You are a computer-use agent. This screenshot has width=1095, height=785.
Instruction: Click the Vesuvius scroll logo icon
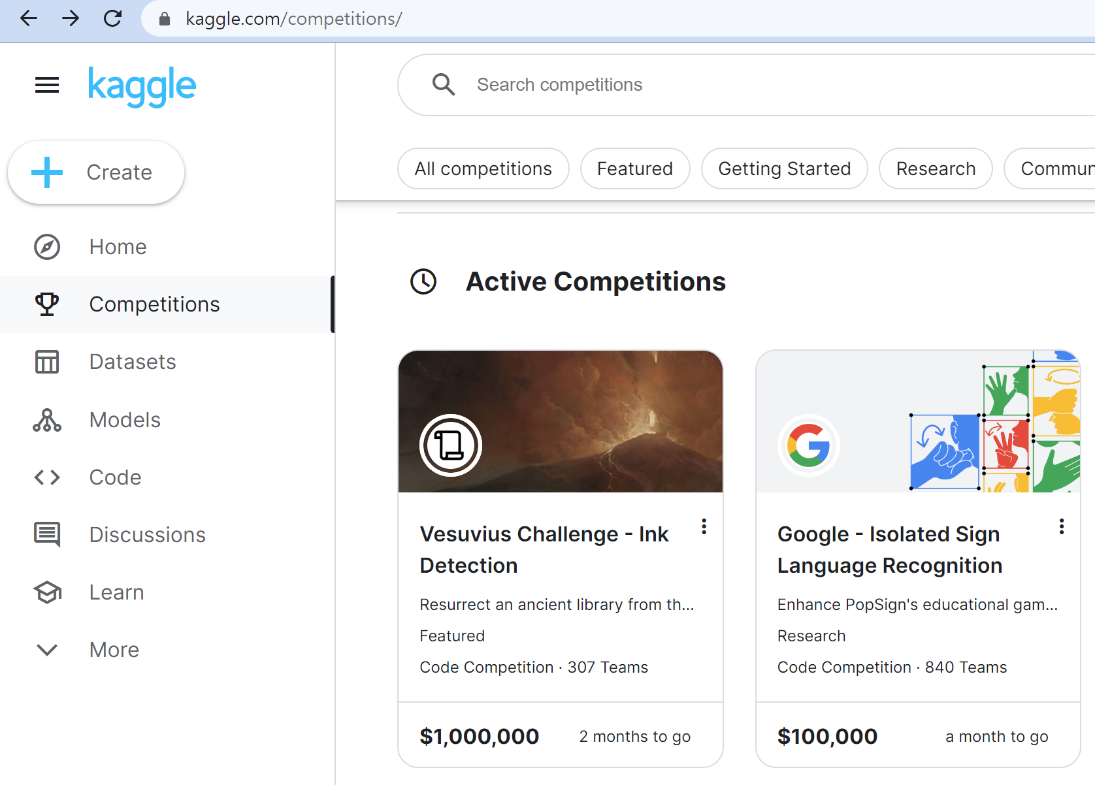pyautogui.click(x=451, y=445)
